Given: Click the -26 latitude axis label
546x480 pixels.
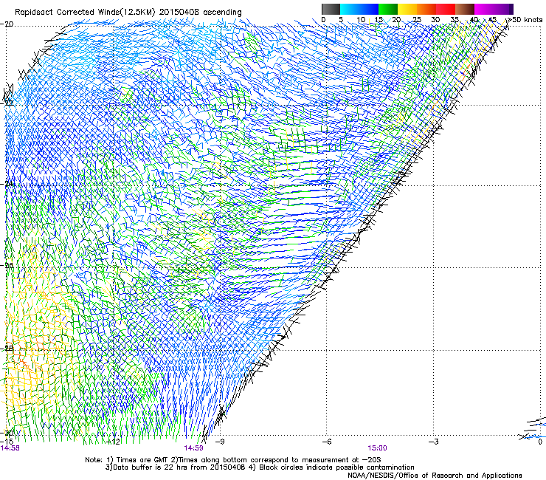Looking at the screenshot, I should (x=7, y=266).
